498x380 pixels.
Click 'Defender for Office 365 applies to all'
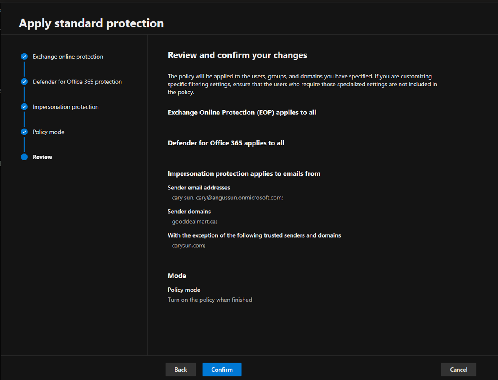click(226, 143)
